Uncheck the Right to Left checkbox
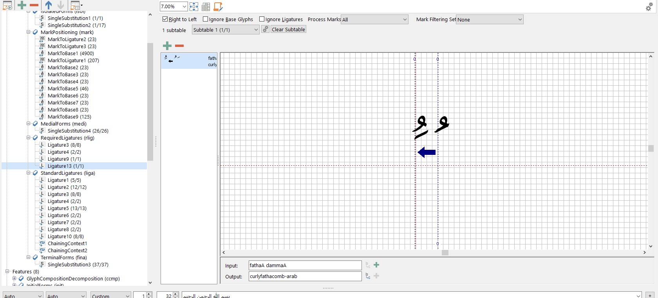The image size is (658, 298). (x=165, y=19)
